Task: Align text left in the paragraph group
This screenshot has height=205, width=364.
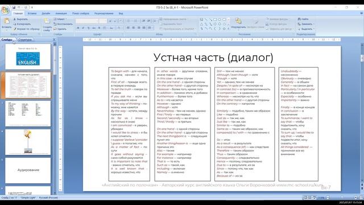Action: [x=128, y=28]
